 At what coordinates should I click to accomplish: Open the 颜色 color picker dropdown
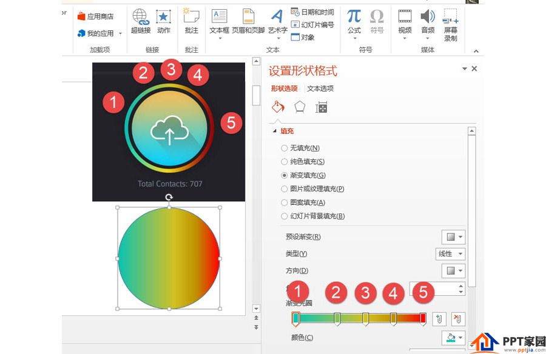pos(453,337)
